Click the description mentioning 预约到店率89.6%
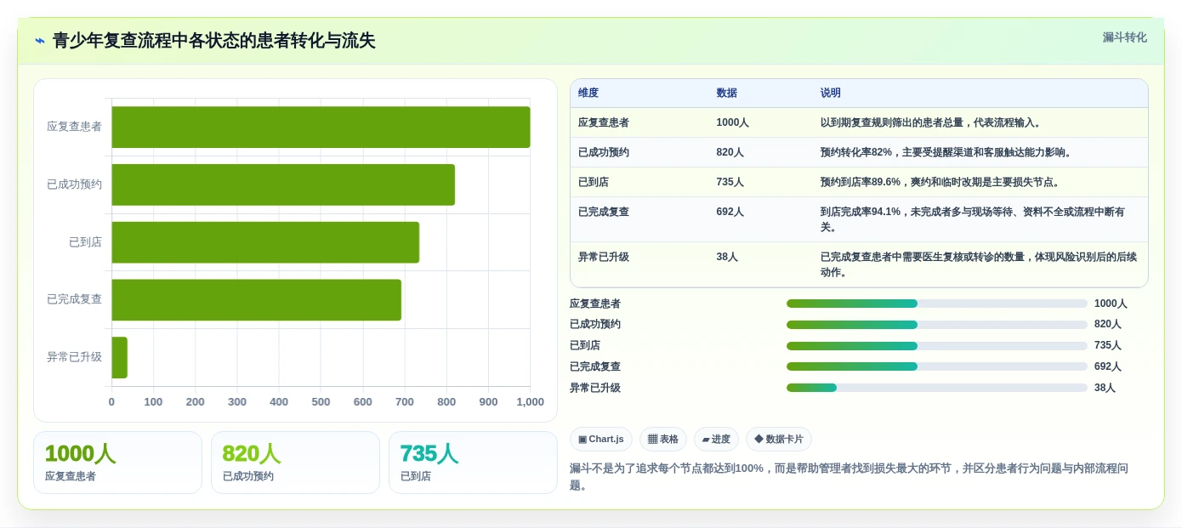The height and width of the screenshot is (528, 1182). click(942, 182)
